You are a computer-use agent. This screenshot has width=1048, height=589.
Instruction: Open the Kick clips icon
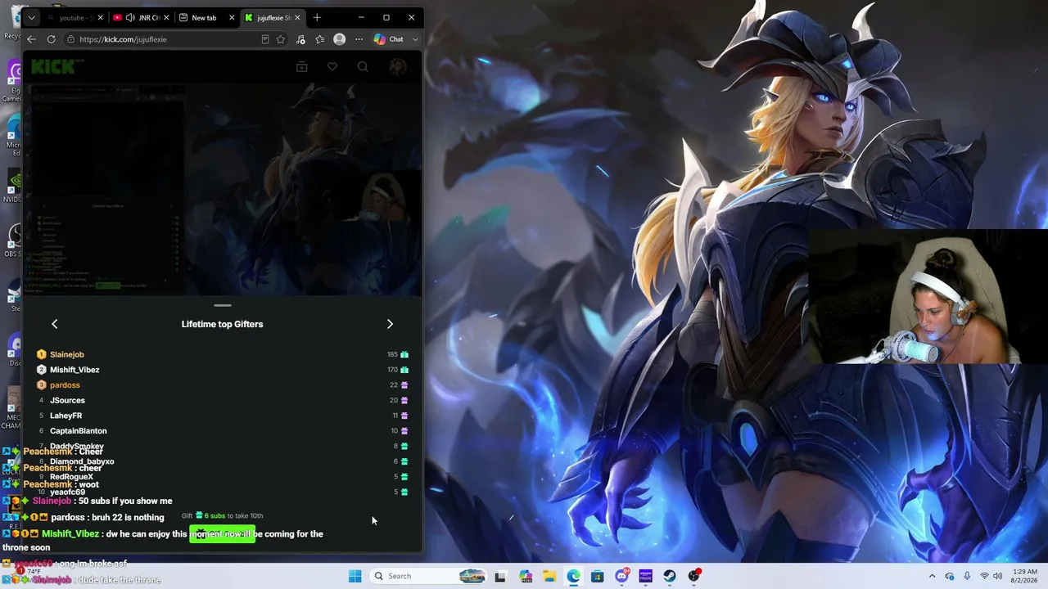(x=301, y=67)
